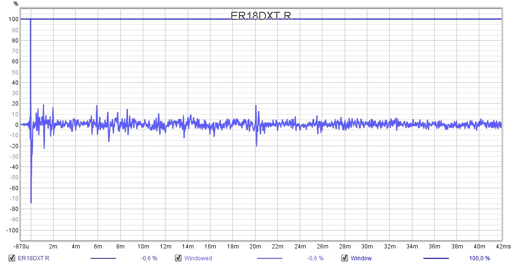The height and width of the screenshot is (265, 512).
Task: Click the 42ms time axis label
Action: point(503,247)
